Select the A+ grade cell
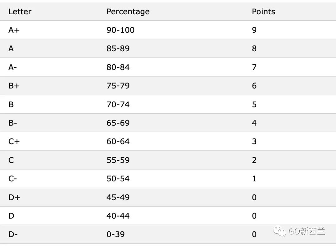This screenshot has height=246, width=336. point(14,30)
